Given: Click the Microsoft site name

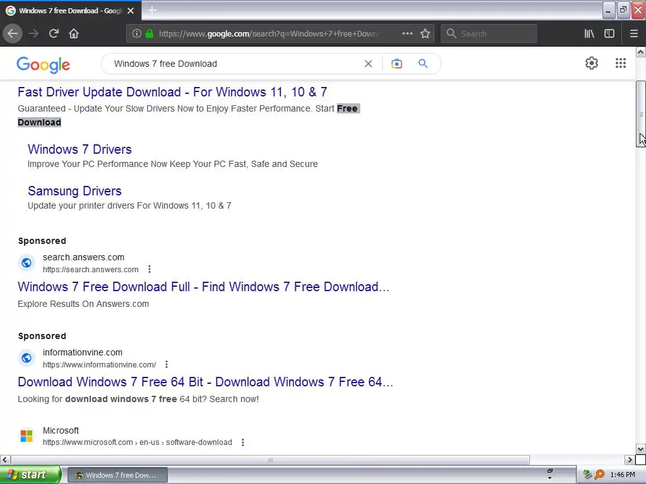Looking at the screenshot, I should click(x=61, y=430).
